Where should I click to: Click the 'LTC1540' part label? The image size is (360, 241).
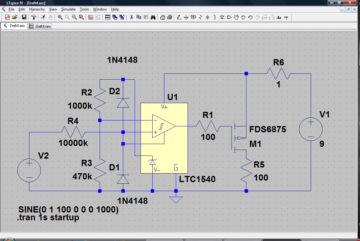point(197,179)
